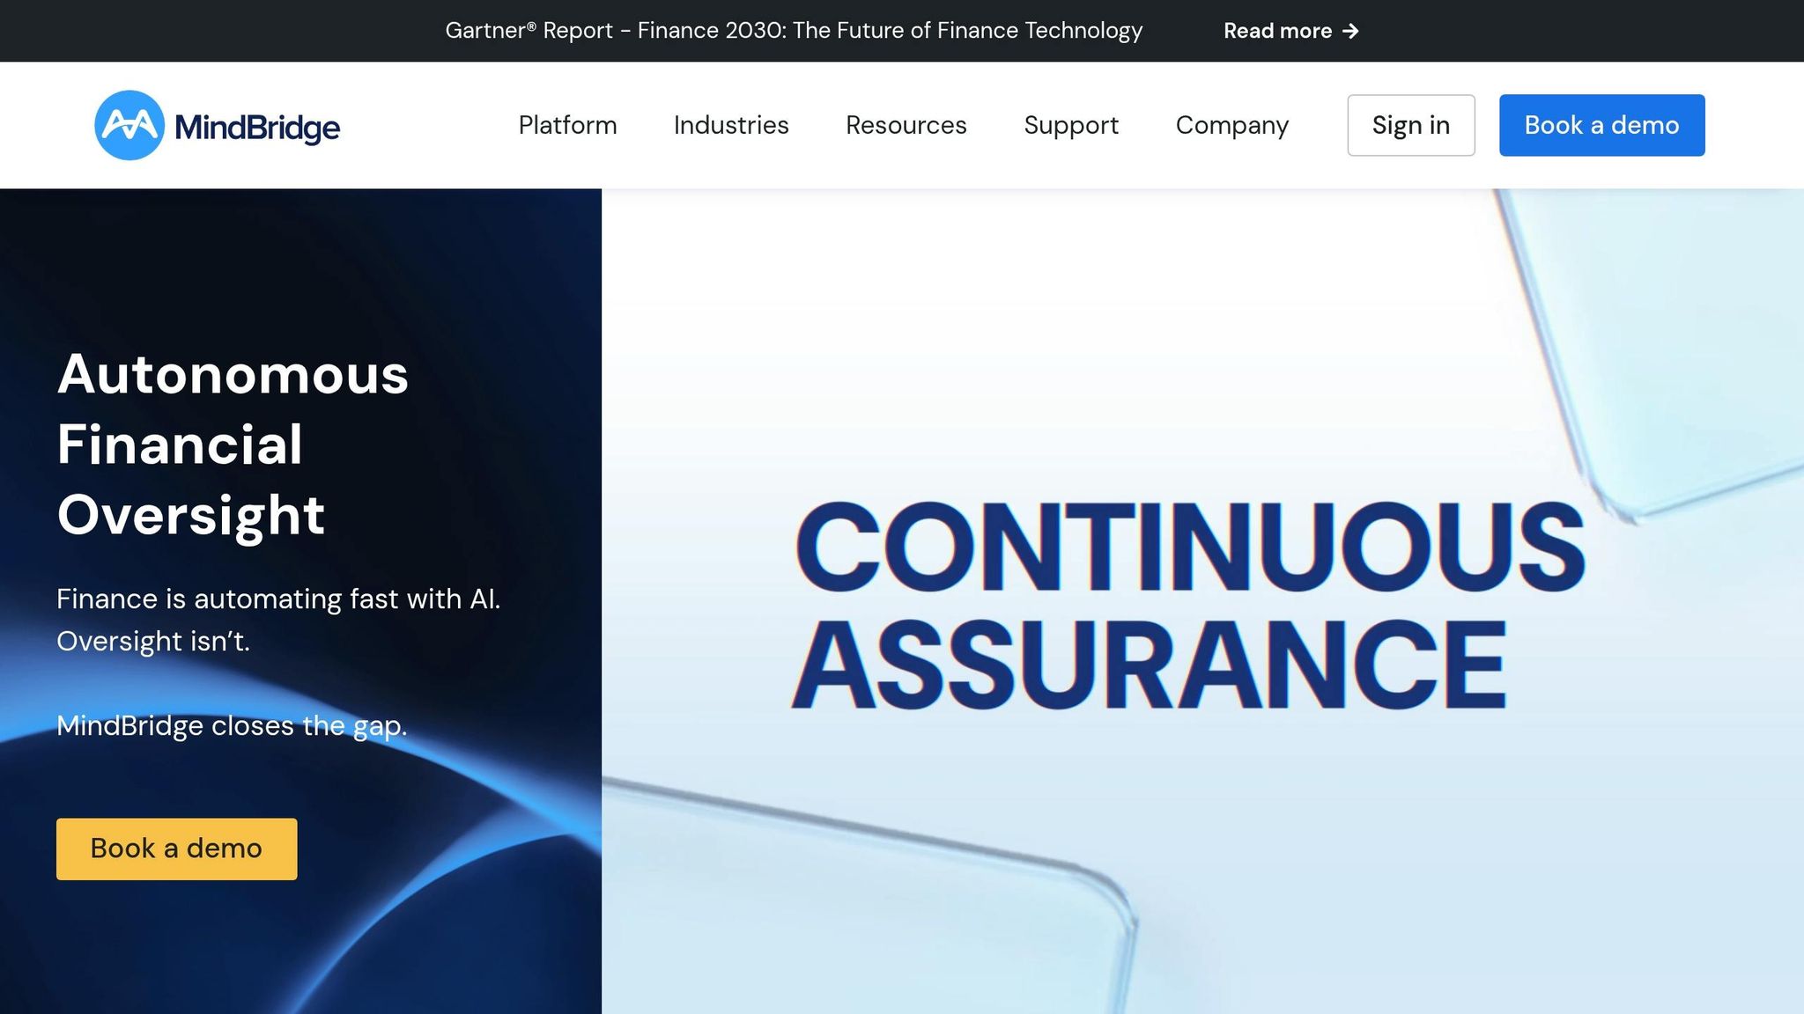Click the MindBridge closes the gap text
Viewport: 1804px width, 1014px height.
231,726
